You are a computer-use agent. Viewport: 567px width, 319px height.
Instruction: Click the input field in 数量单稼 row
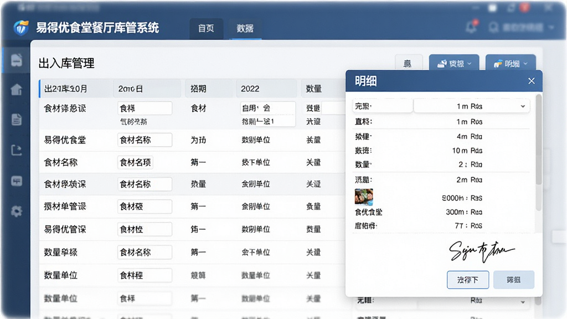pyautogui.click(x=145, y=252)
